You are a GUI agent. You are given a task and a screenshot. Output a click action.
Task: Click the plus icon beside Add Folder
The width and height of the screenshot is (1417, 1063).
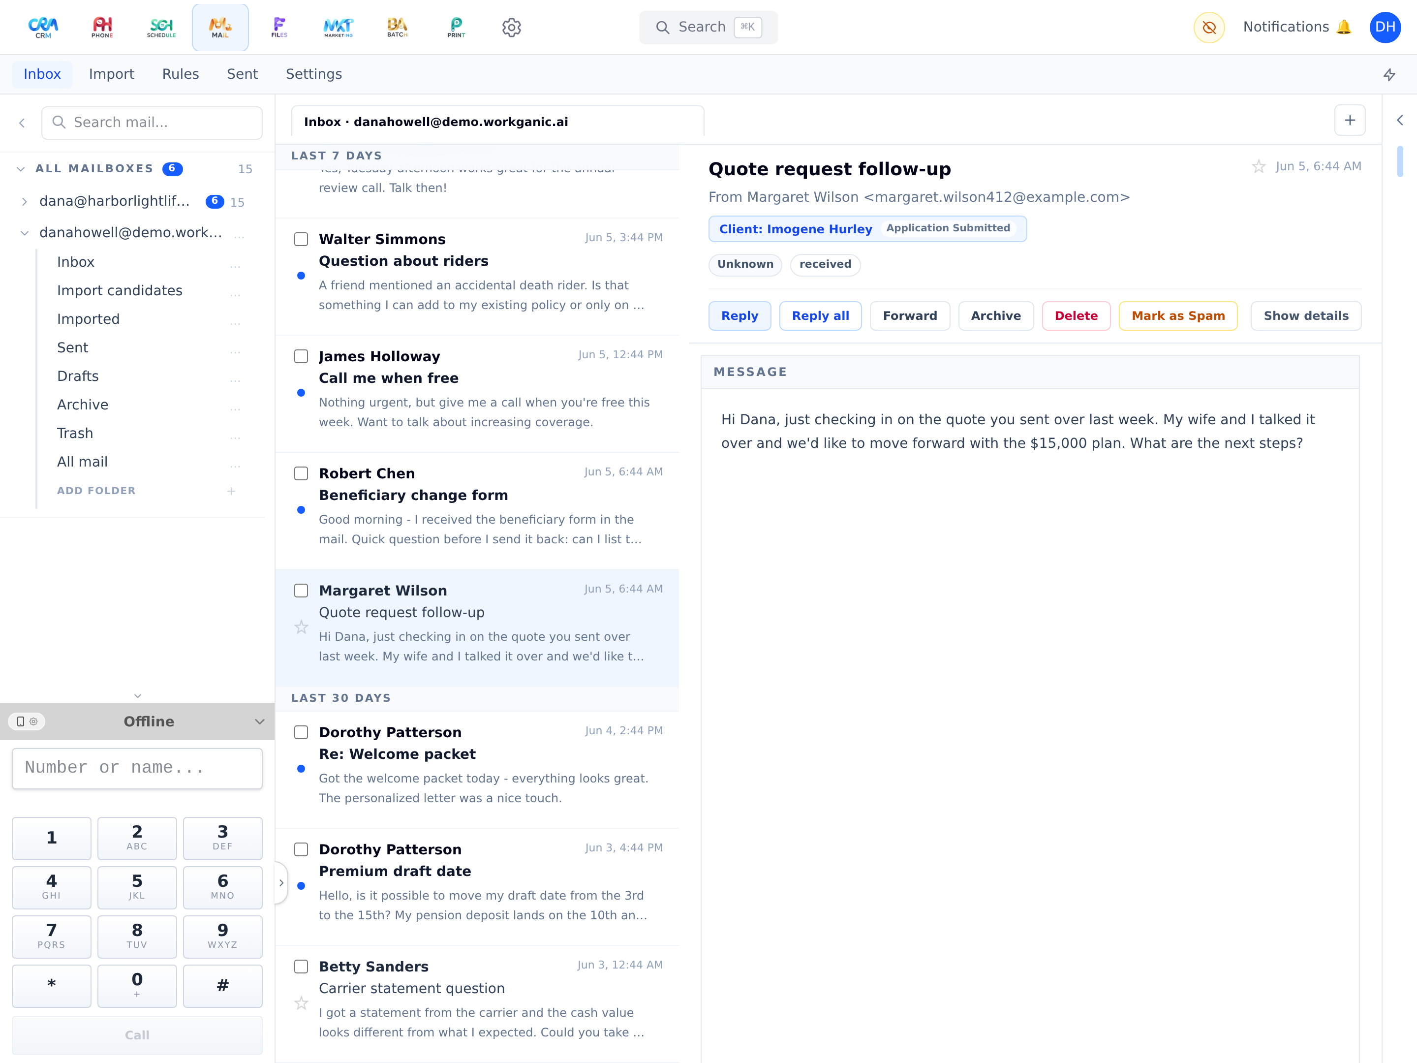(x=231, y=491)
